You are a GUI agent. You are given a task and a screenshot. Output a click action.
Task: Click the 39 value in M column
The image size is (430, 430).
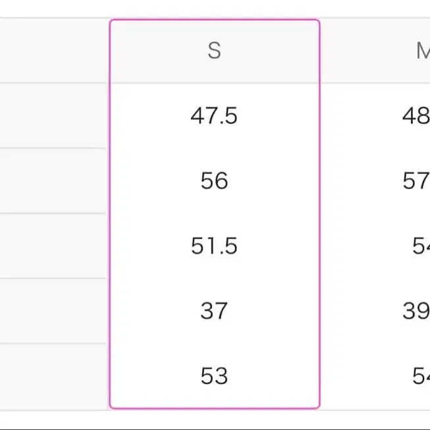(x=416, y=311)
